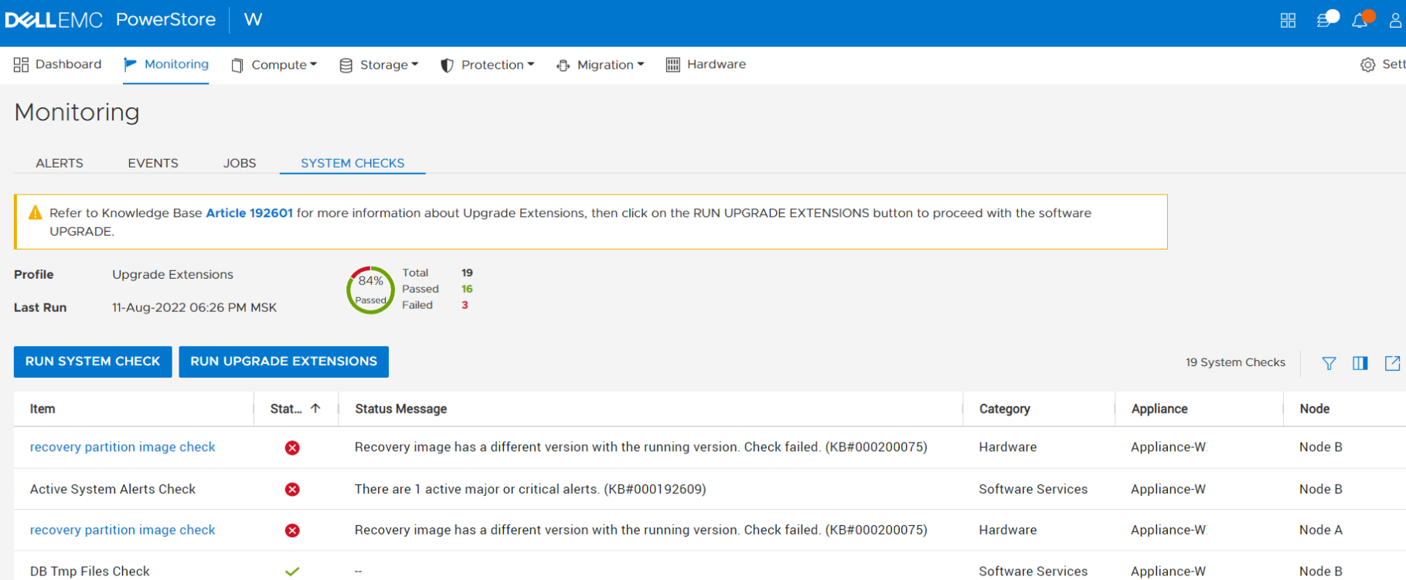The image size is (1406, 580).
Task: Open the Hardware menu item
Action: pyautogui.click(x=706, y=65)
